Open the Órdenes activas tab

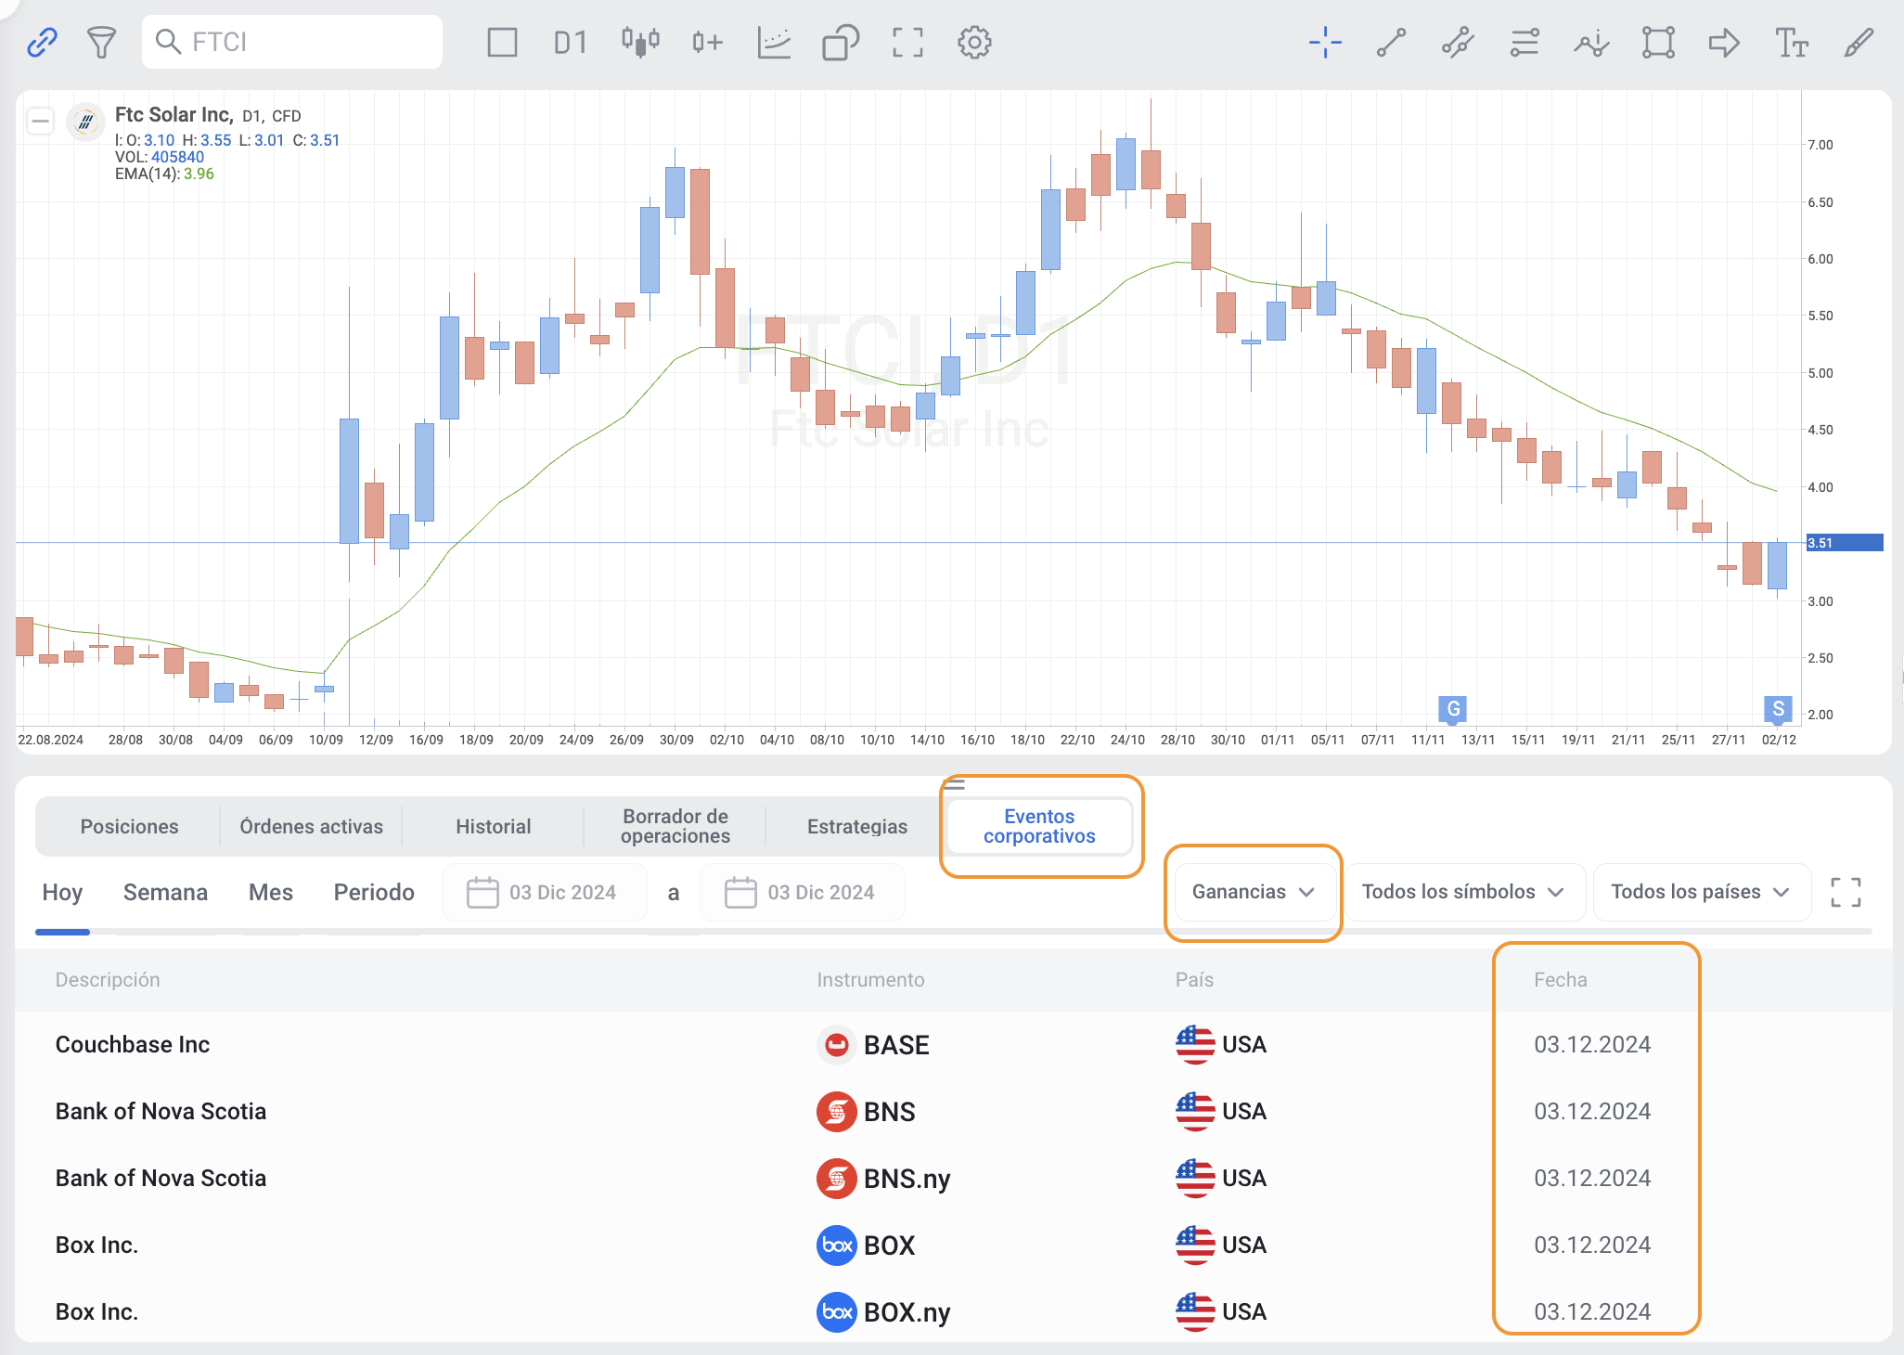[311, 826]
